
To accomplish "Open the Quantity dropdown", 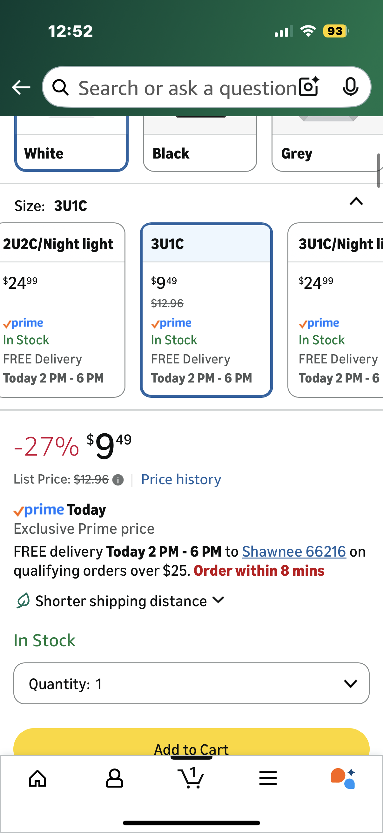I will tap(191, 683).
